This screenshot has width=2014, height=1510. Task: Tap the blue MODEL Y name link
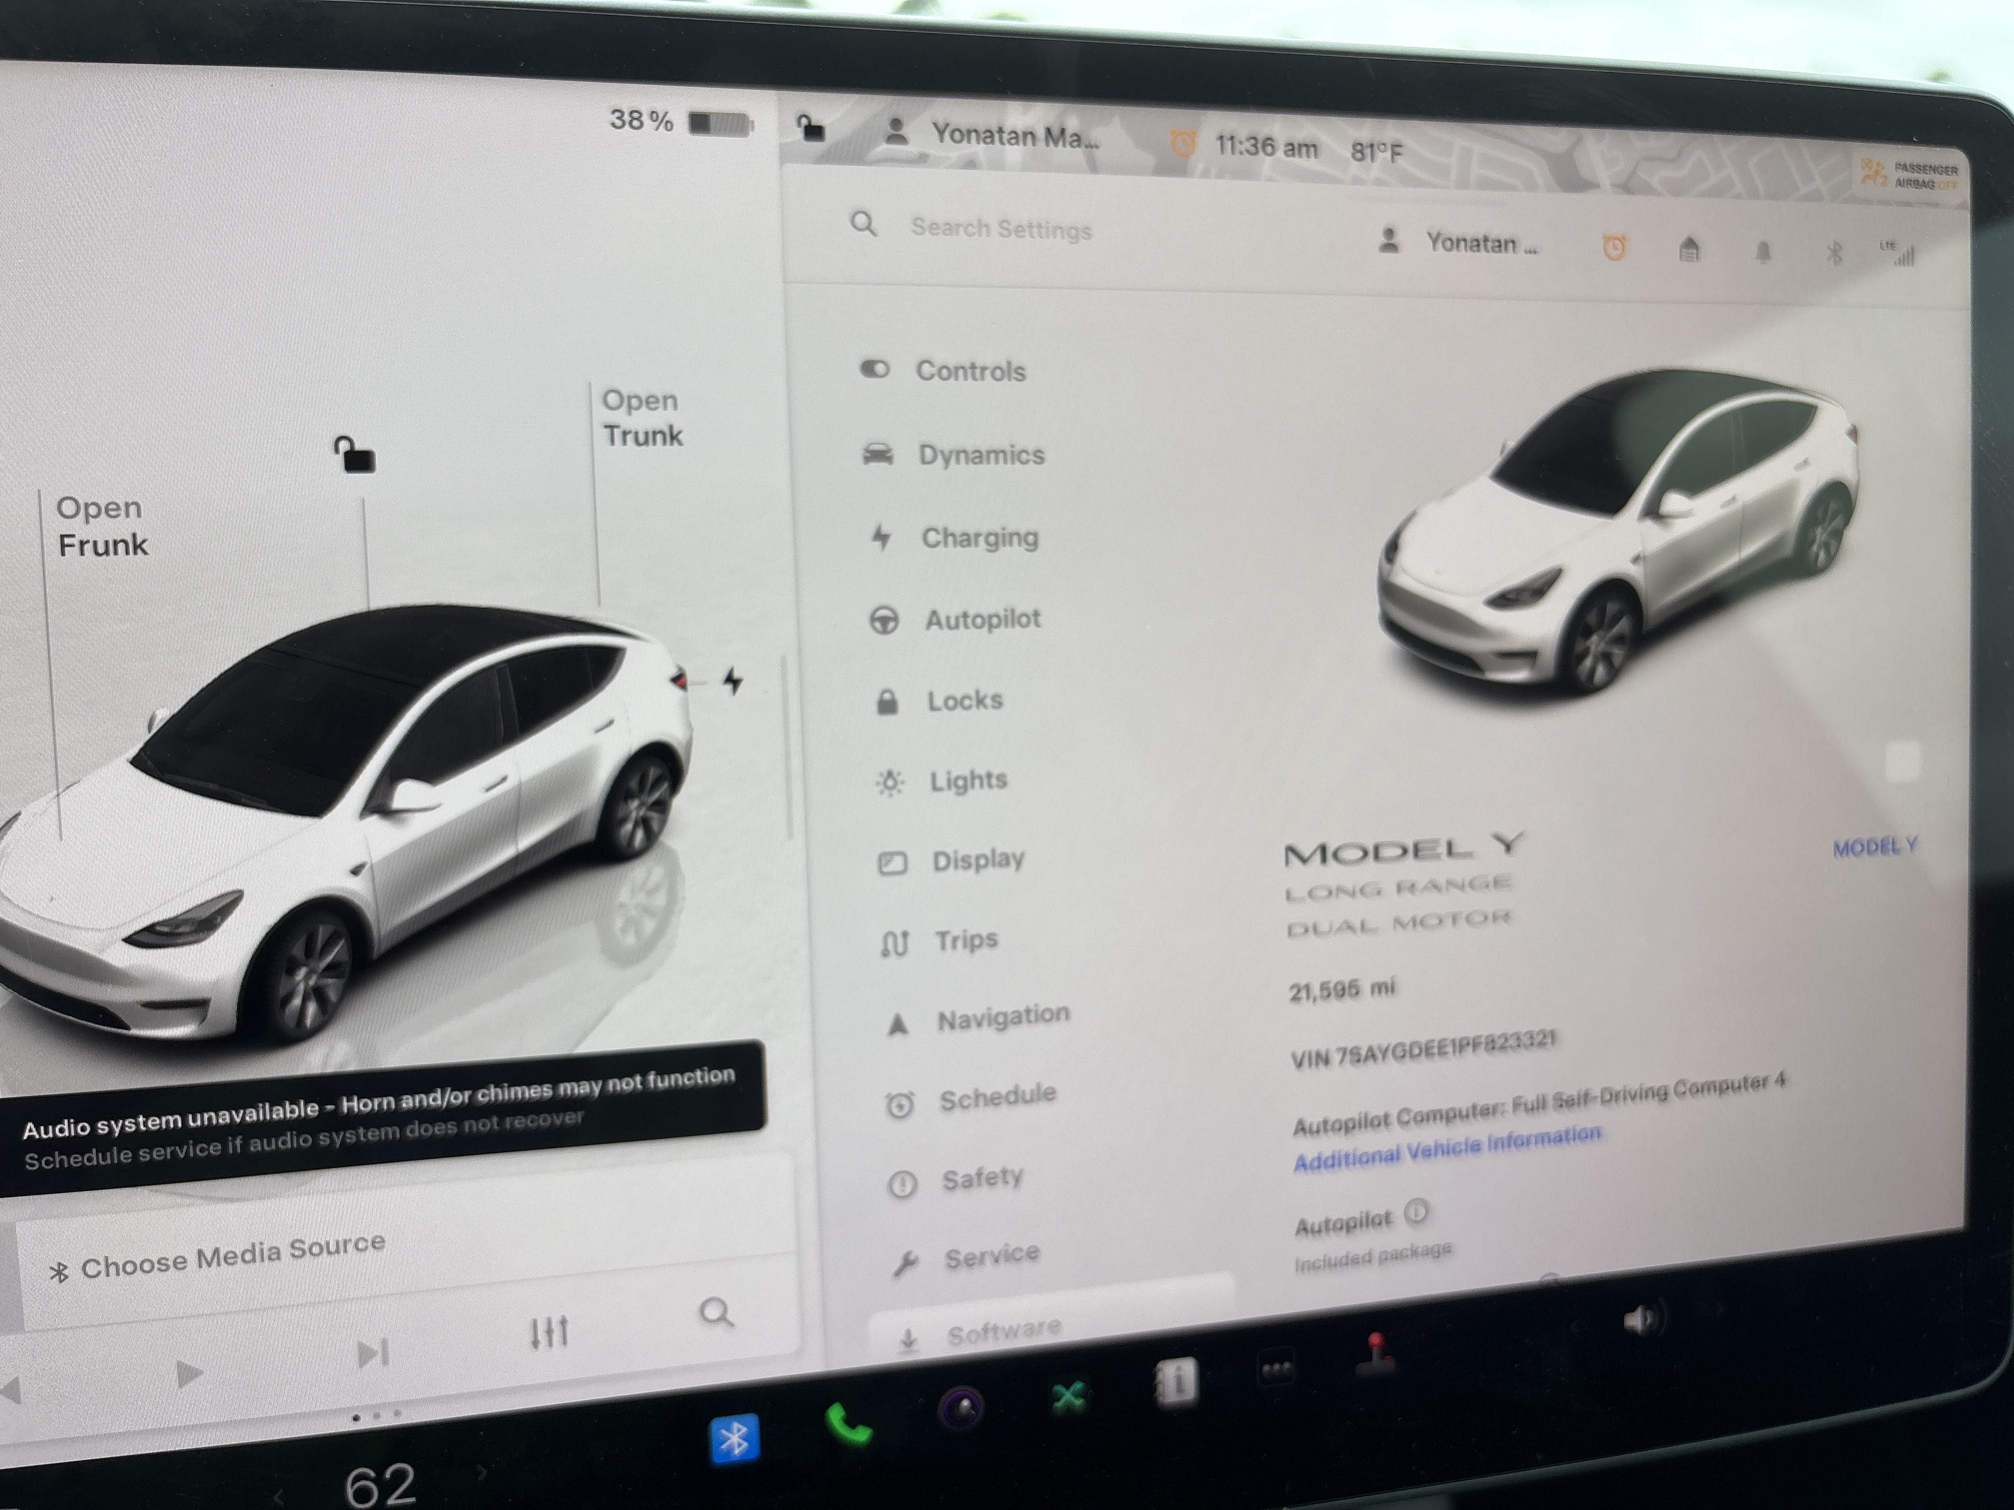point(1875,846)
